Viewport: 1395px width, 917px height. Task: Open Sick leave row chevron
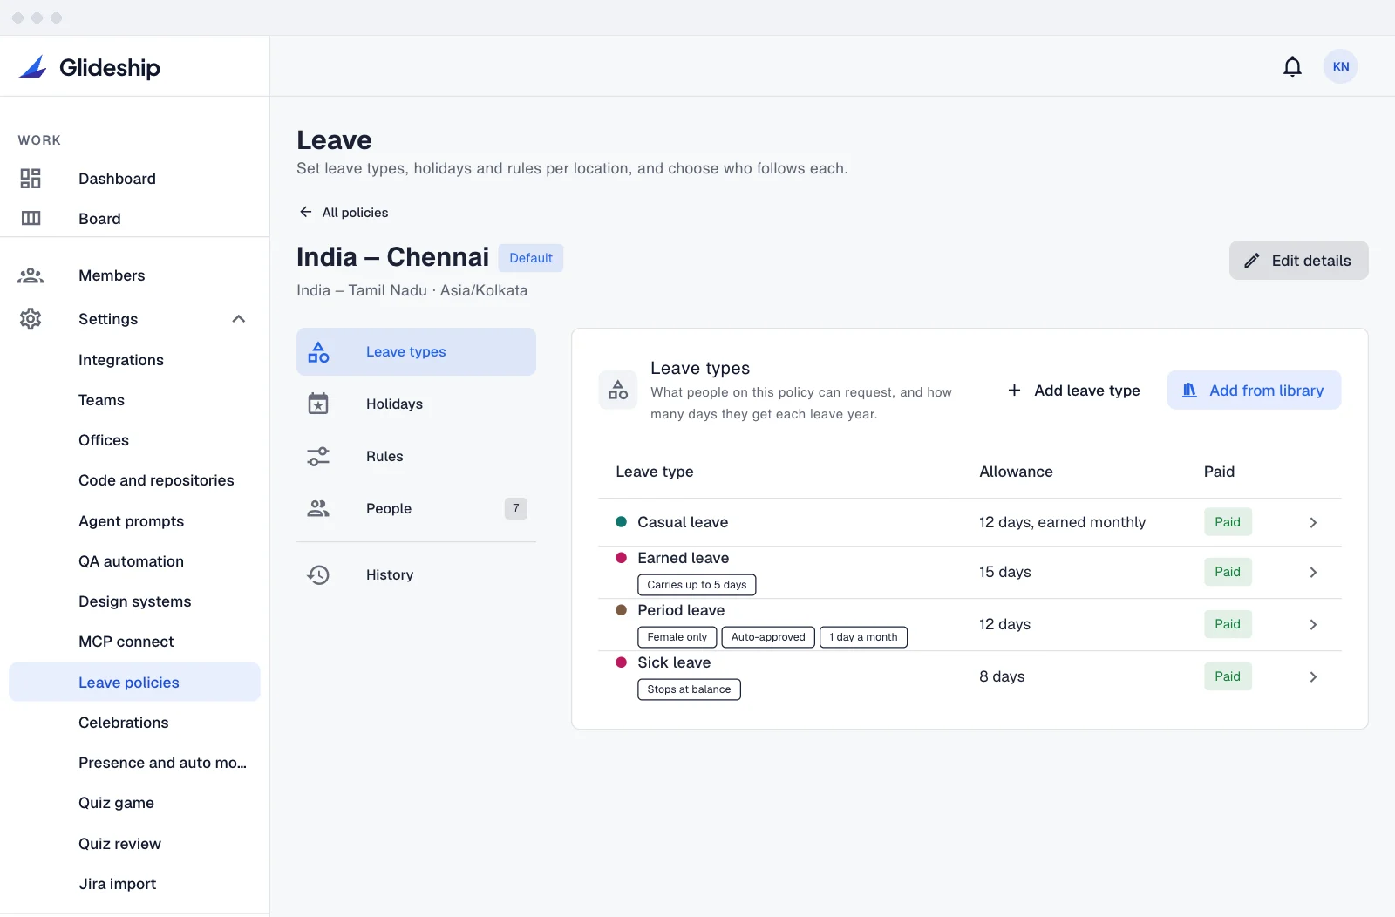1313,676
